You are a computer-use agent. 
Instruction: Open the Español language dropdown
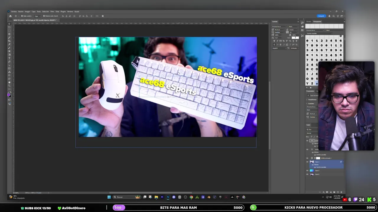(x=279, y=48)
